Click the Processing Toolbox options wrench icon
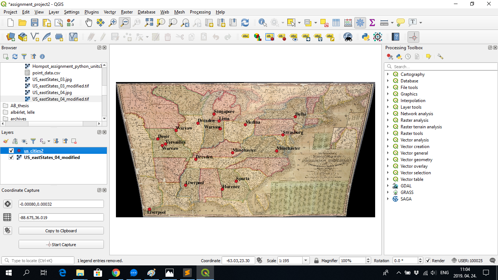This screenshot has height=280, width=498. pyautogui.click(x=440, y=57)
